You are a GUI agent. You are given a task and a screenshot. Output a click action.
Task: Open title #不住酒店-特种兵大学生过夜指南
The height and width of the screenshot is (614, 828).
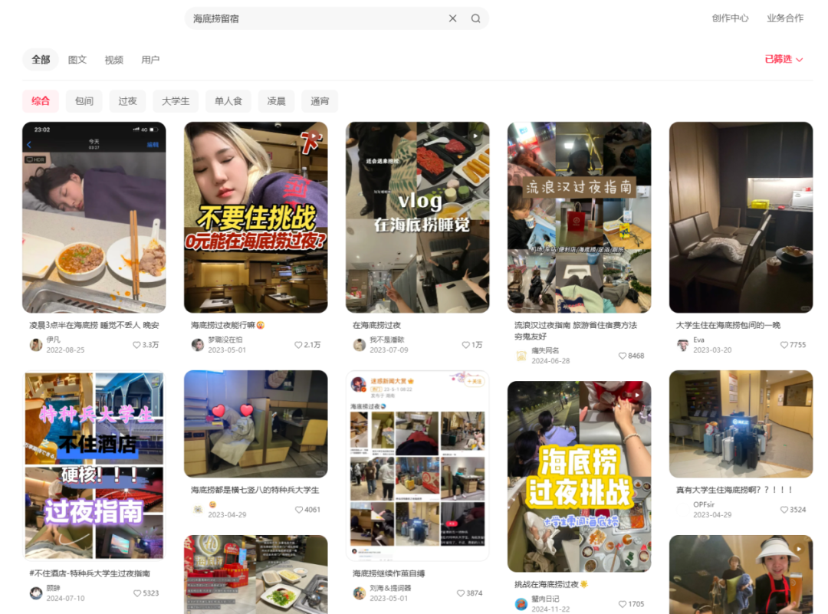click(90, 573)
